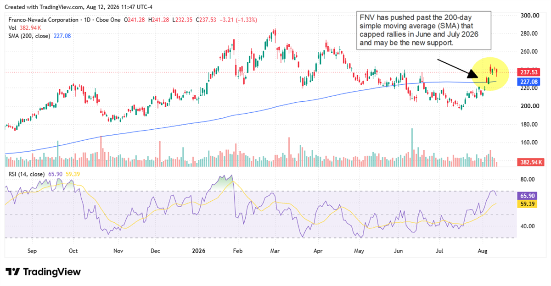Click the TradingView logo at the bottom
Viewport: 551px width, 286px height.
(x=43, y=272)
